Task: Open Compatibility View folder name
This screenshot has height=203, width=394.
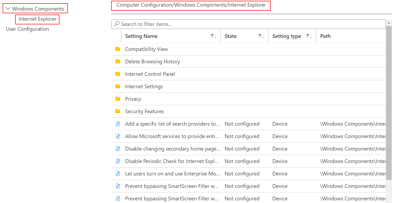Action: click(146, 49)
